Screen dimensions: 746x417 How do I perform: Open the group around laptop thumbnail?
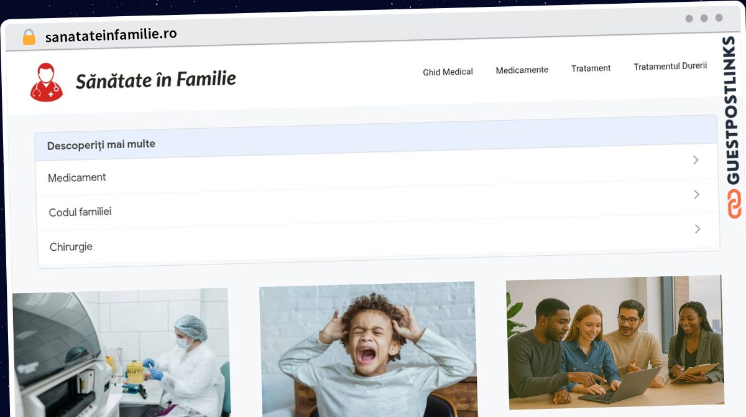(615, 342)
